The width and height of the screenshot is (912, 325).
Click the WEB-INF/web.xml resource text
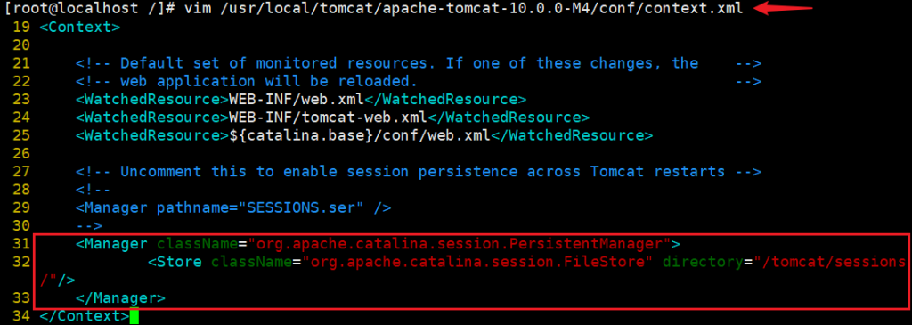coord(297,99)
